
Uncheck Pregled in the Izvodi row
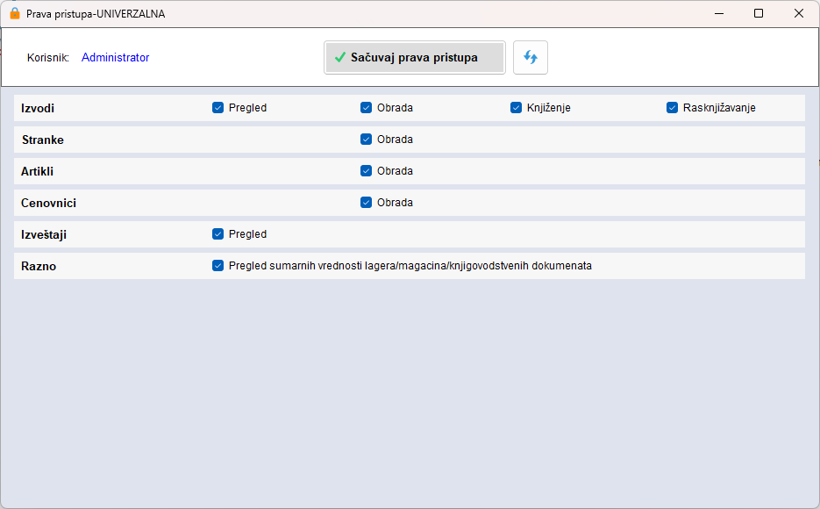[218, 108]
